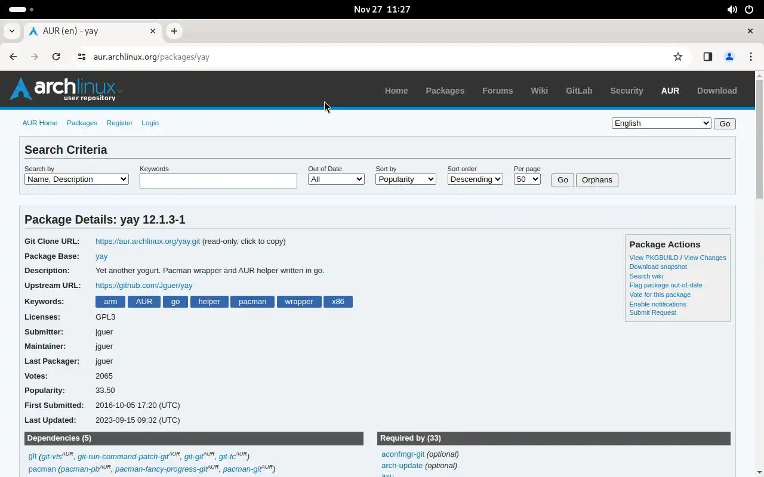764x477 pixels.
Task: Click the arm keyword tag
Action: click(x=110, y=302)
